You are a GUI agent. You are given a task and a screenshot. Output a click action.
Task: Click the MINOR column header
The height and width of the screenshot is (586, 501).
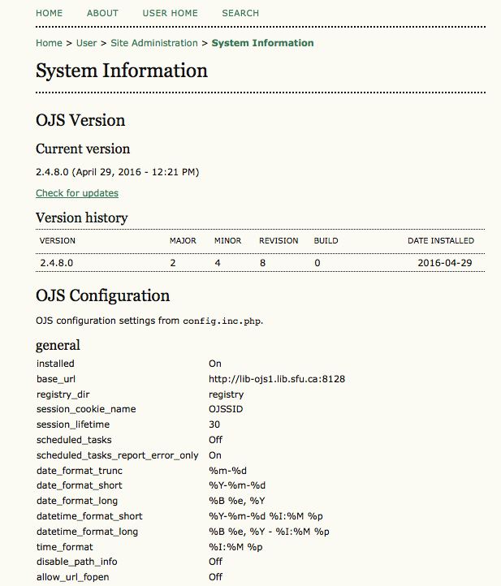tap(227, 241)
